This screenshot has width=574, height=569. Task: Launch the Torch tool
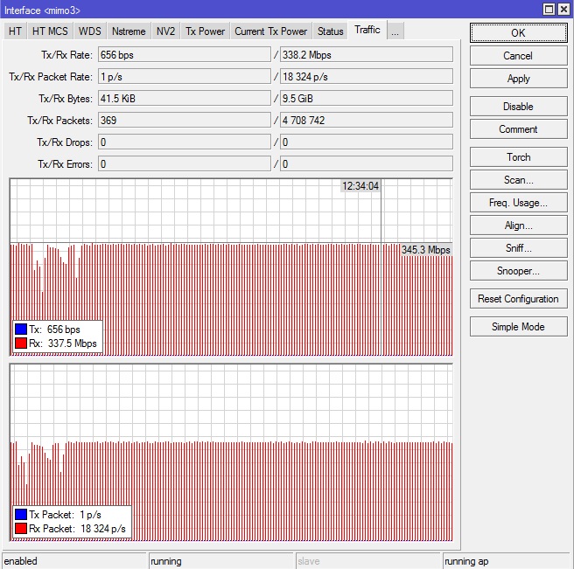(518, 156)
